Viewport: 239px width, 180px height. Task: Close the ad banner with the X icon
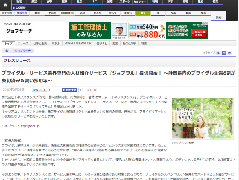point(206,23)
